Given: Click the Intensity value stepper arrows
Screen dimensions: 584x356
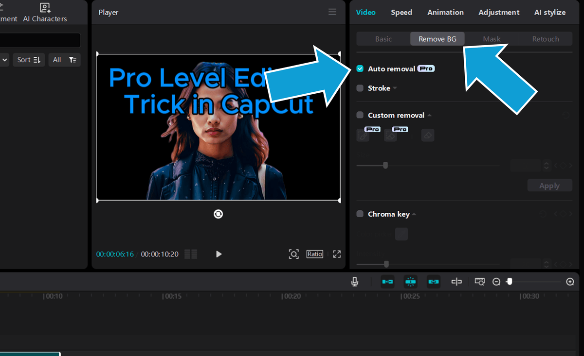Looking at the screenshot, I should tap(547, 264).
